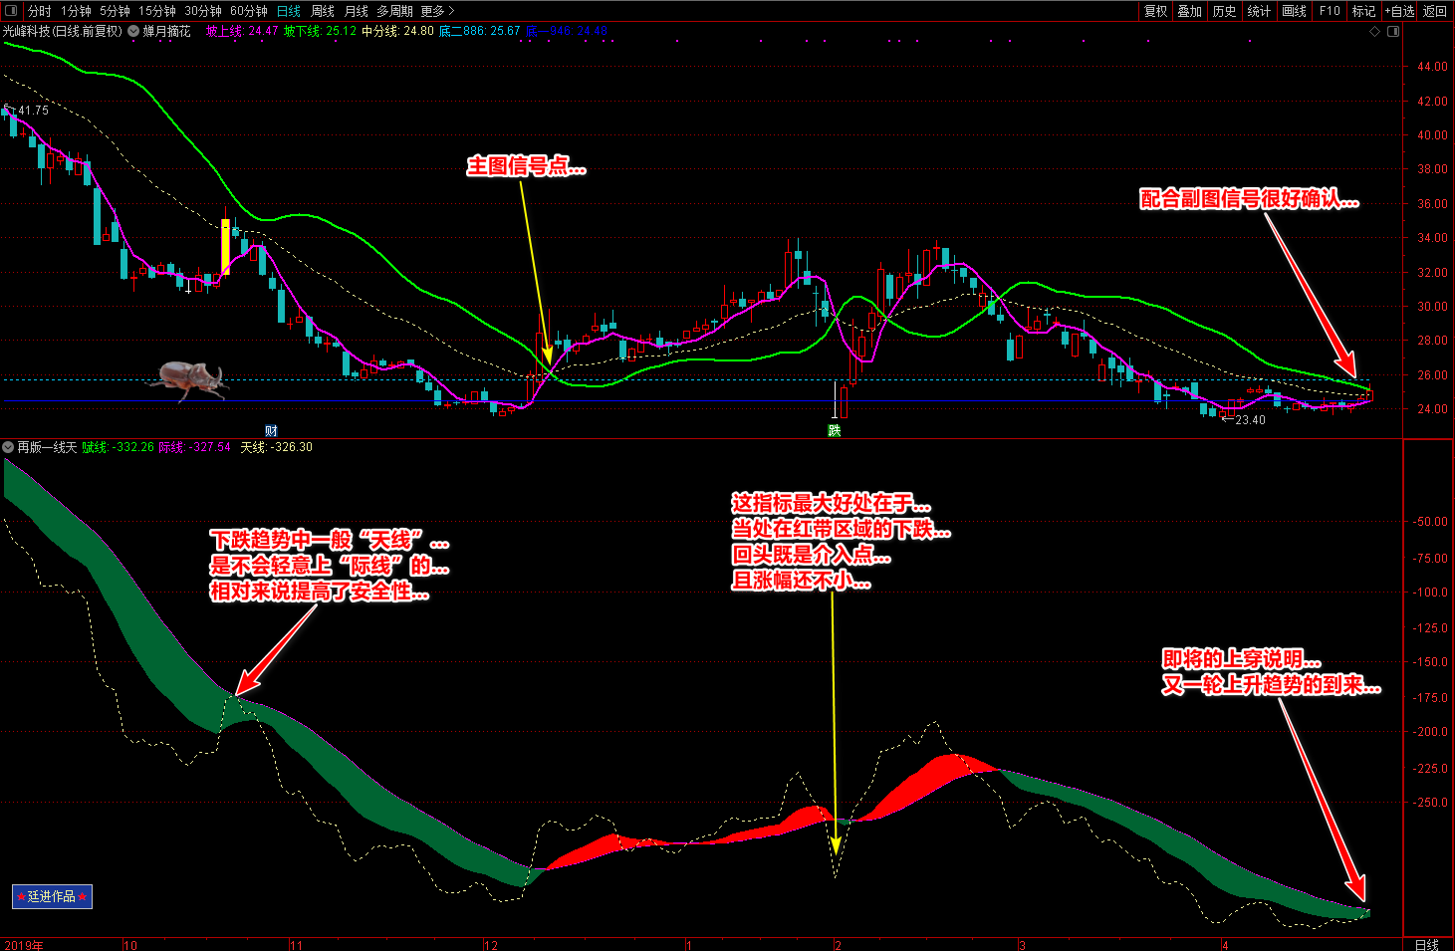Click the 财 financial marker on main chart

tap(271, 430)
